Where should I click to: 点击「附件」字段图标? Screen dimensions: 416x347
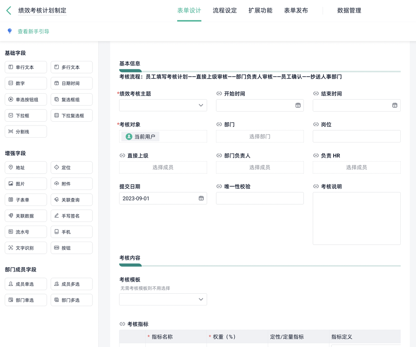[x=71, y=183]
